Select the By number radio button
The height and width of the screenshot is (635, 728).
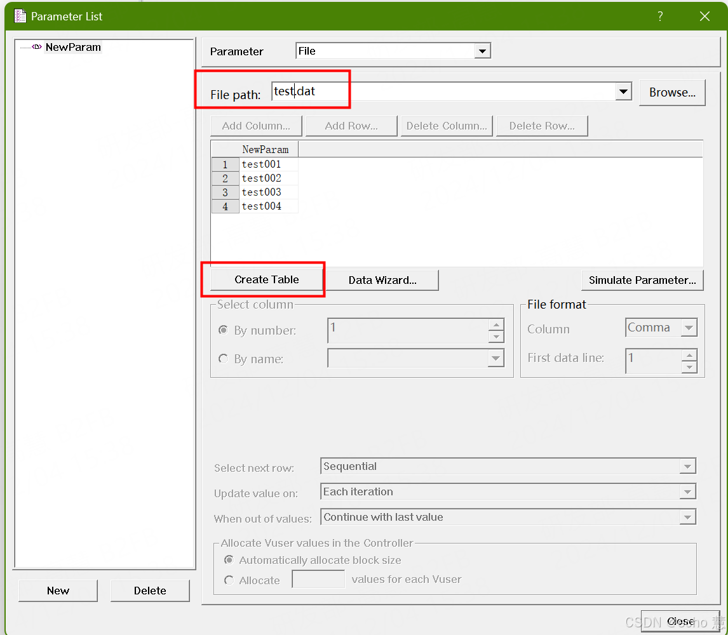pos(224,330)
